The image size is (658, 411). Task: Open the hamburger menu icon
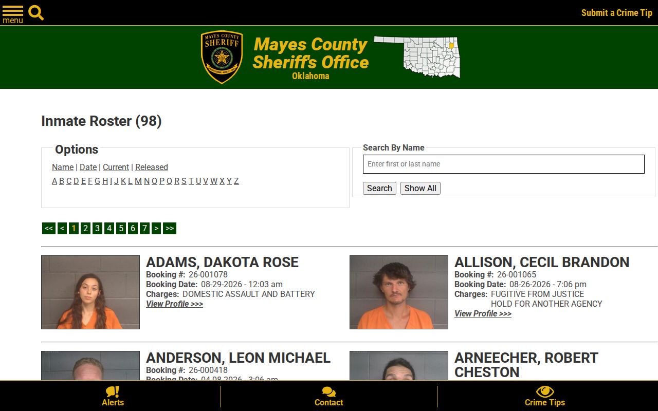[13, 14]
